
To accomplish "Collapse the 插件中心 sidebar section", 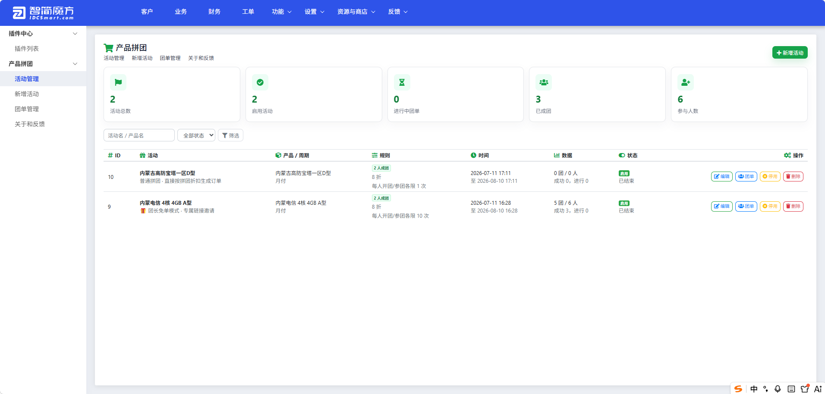I will click(x=43, y=34).
